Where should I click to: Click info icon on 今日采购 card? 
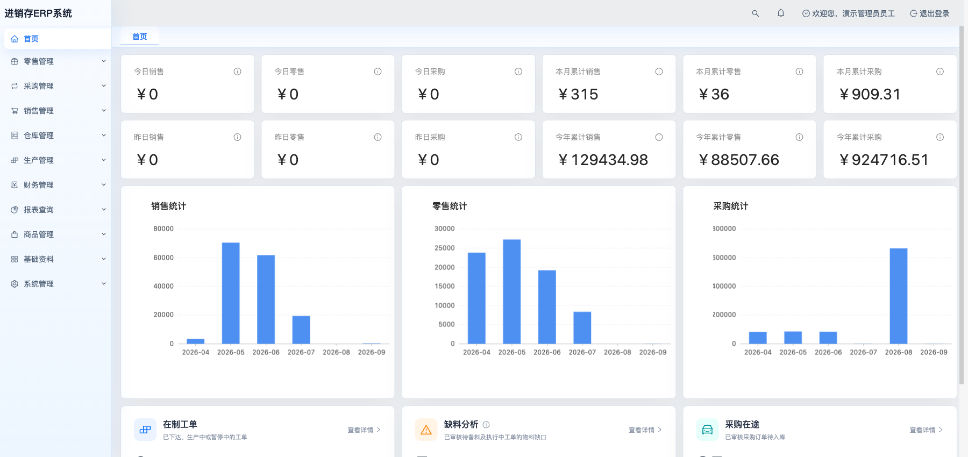[518, 72]
